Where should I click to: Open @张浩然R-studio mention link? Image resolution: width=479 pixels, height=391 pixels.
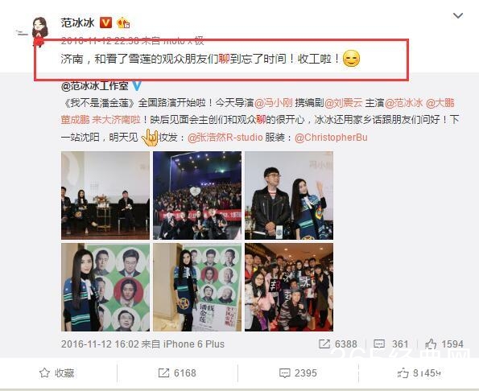coord(225,138)
